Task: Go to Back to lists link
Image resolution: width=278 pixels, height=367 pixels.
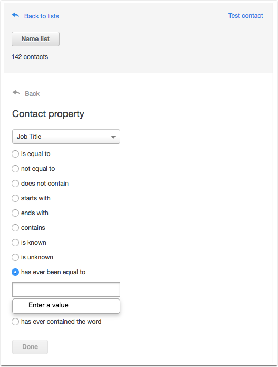Action: (x=42, y=16)
